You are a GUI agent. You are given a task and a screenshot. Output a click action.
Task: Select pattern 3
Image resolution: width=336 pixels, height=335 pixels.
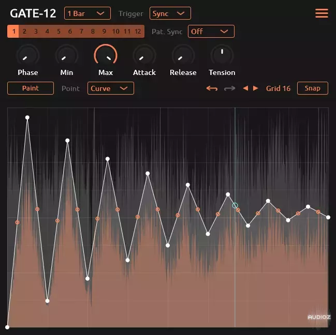coord(36,32)
